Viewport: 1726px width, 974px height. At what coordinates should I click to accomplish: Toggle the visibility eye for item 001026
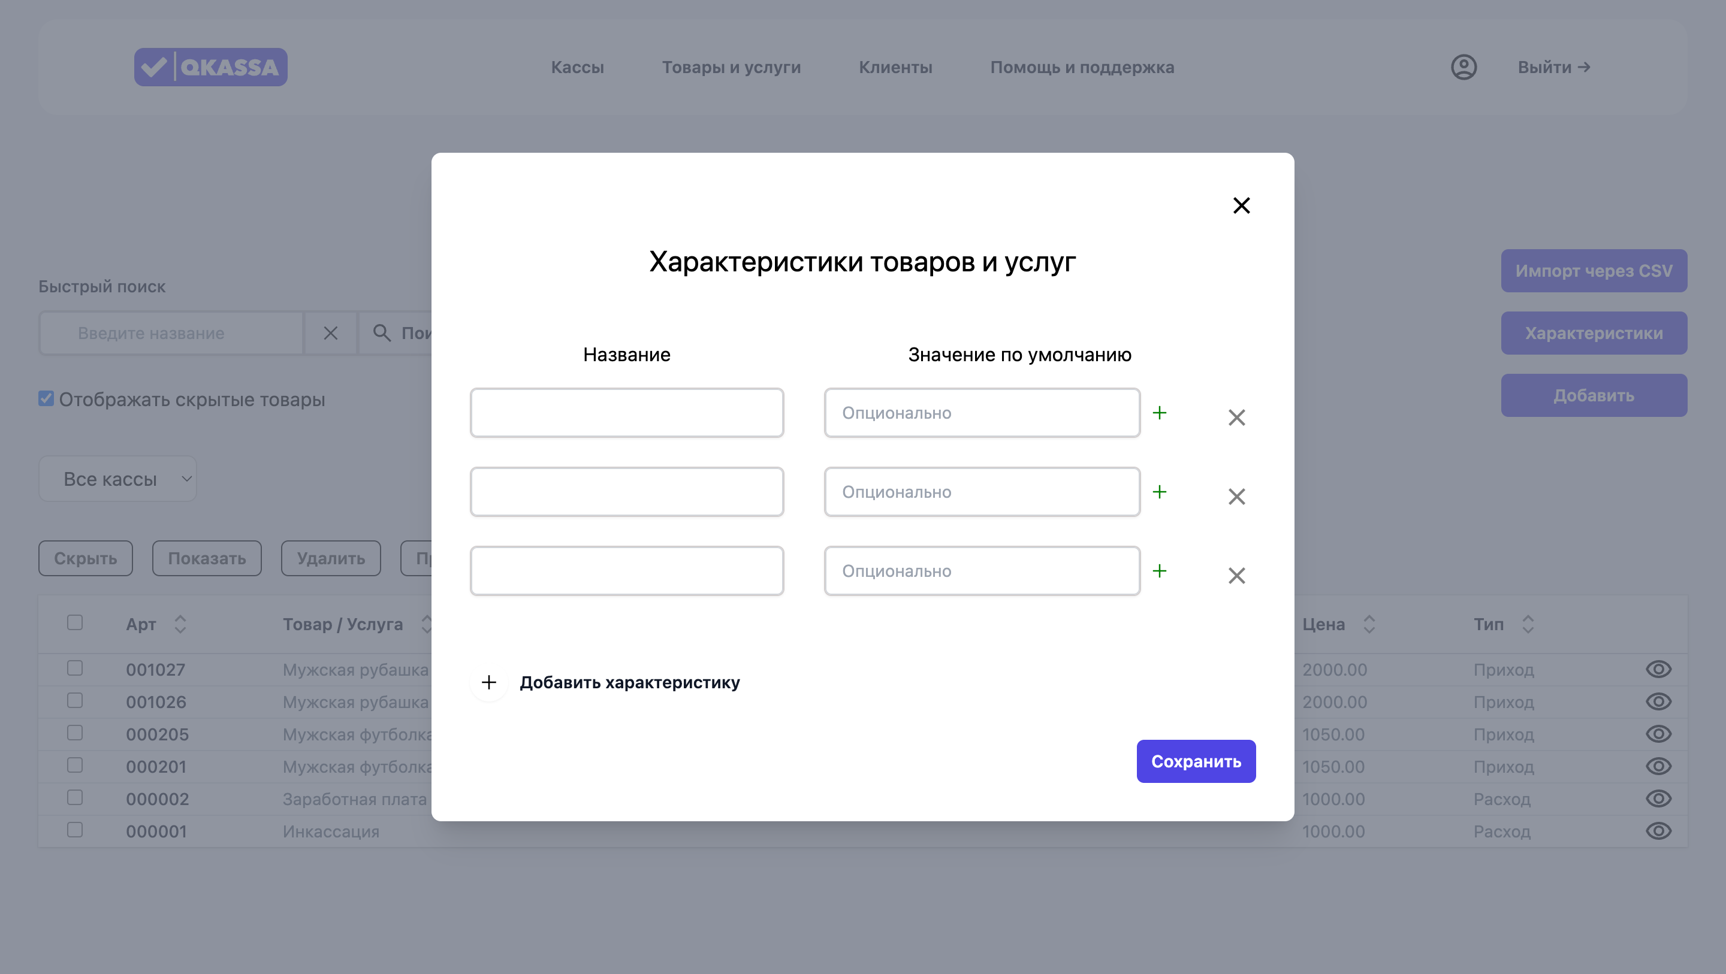(1658, 701)
